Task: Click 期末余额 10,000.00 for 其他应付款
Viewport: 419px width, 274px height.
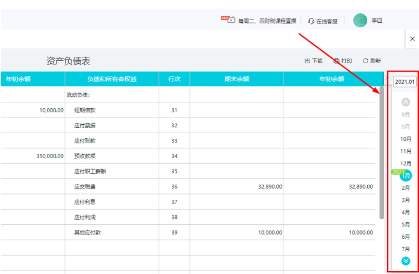Action: (270, 233)
